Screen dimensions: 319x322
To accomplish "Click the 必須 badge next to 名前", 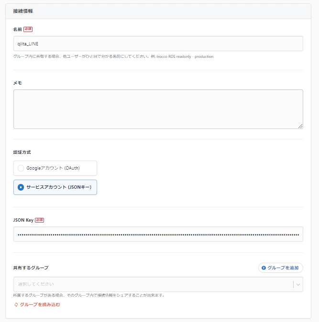I will (x=28, y=29).
